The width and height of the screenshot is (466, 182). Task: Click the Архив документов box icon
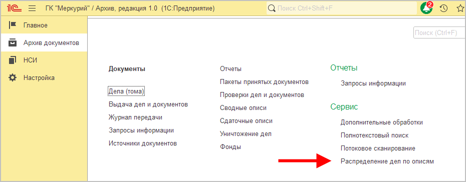[x=13, y=42]
